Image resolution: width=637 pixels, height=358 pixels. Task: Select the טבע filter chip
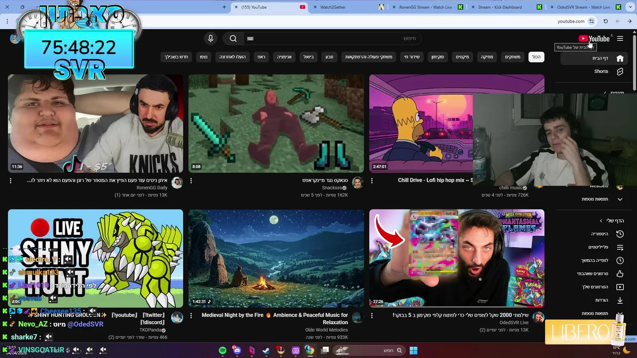pos(329,57)
